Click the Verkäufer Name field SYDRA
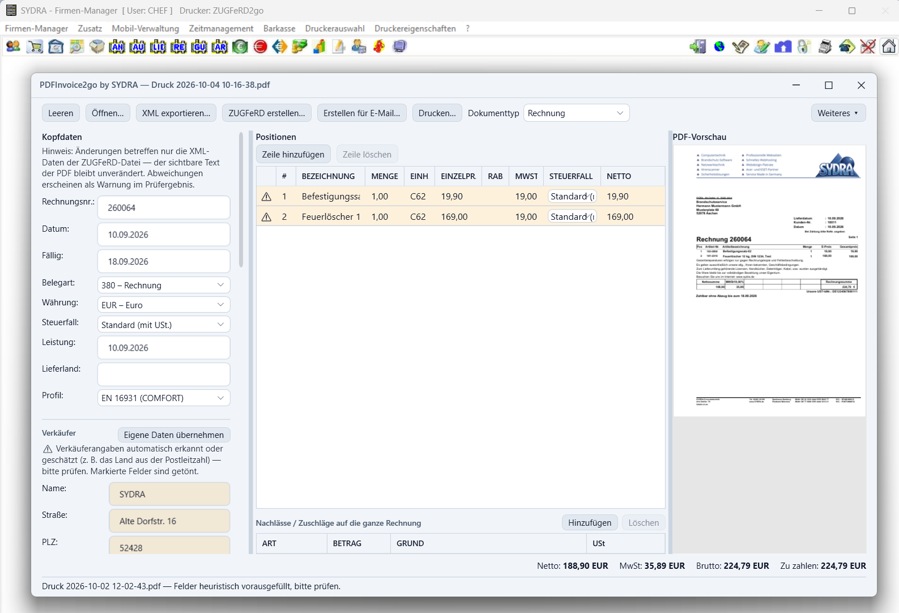The height and width of the screenshot is (613, 899). click(169, 494)
